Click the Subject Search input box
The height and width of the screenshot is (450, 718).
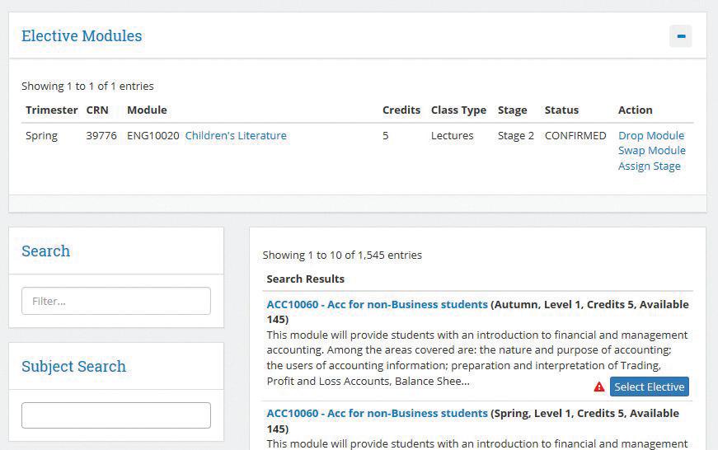pos(116,415)
